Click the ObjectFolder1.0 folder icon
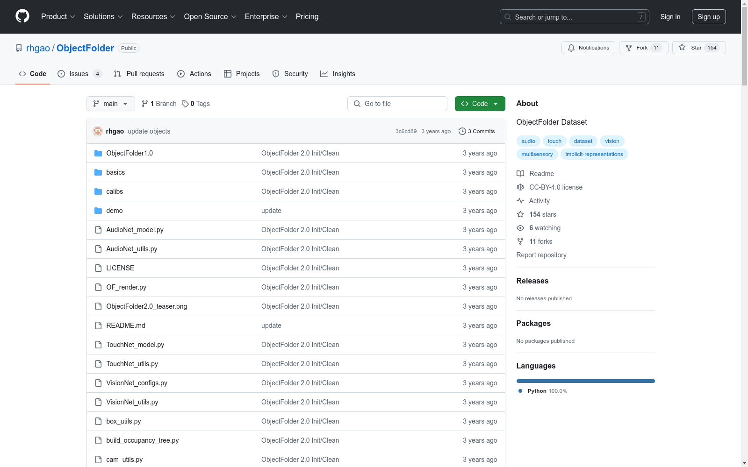748x467 pixels. pyautogui.click(x=98, y=153)
